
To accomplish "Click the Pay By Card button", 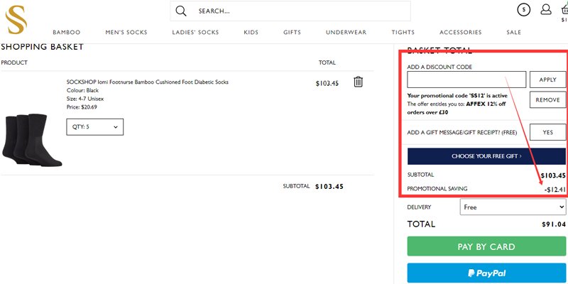I will 486,246.
